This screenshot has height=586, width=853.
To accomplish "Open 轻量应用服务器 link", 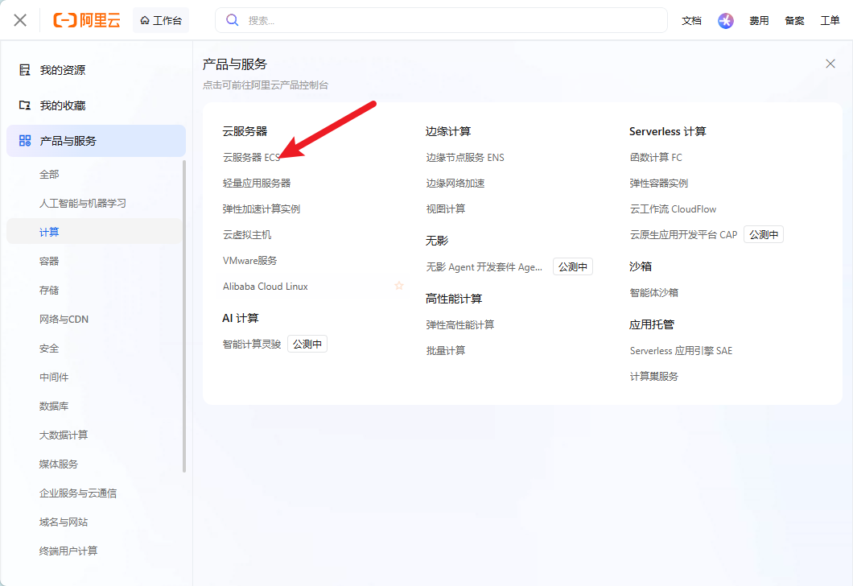I will pos(257,183).
